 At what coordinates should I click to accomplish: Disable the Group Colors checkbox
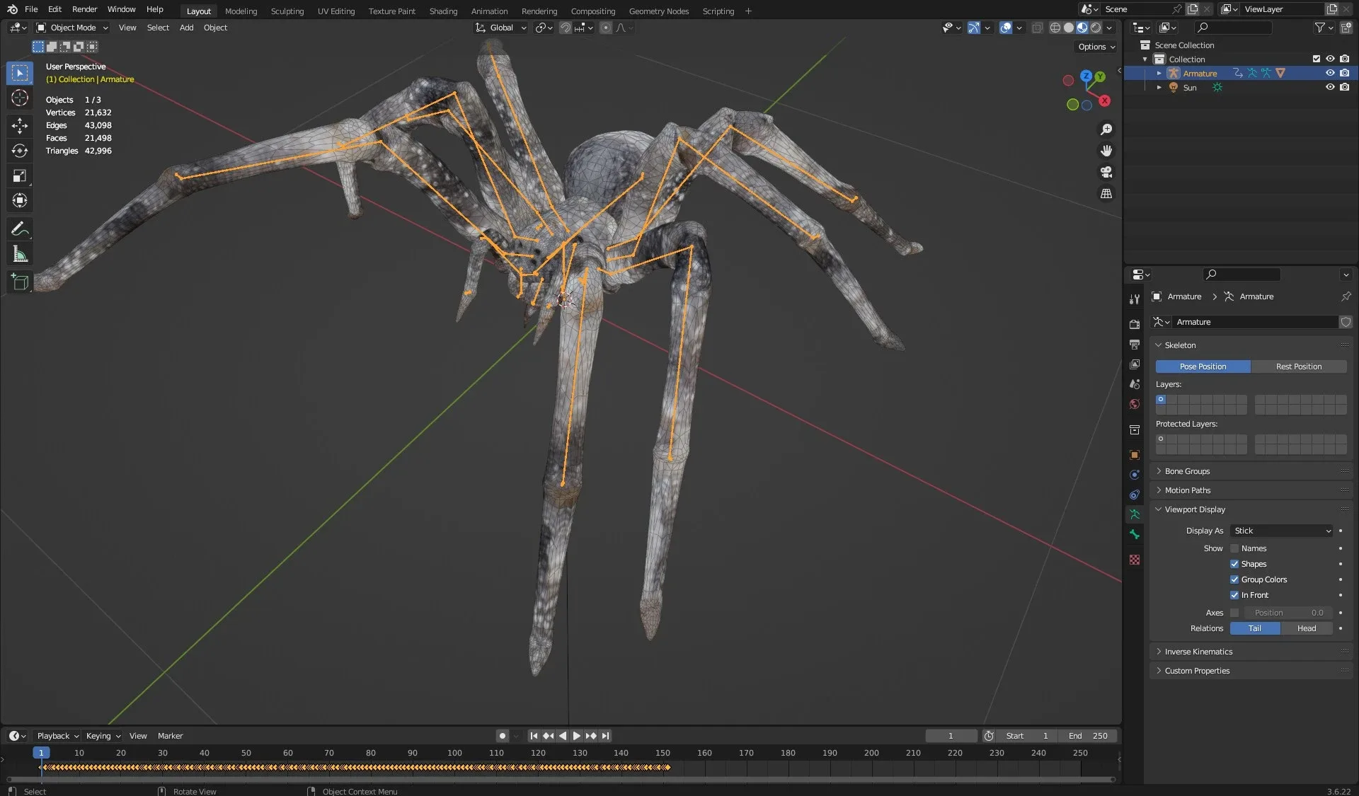[1234, 579]
